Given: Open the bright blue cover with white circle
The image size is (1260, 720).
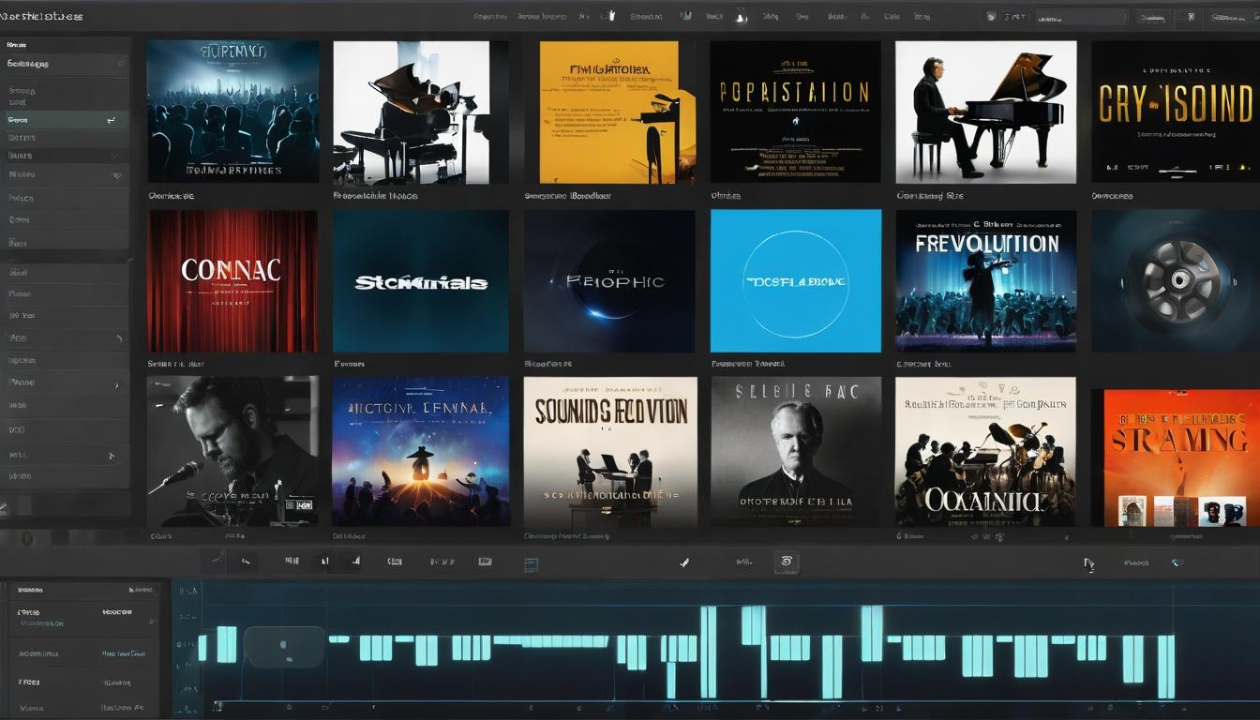Looking at the screenshot, I should (796, 281).
